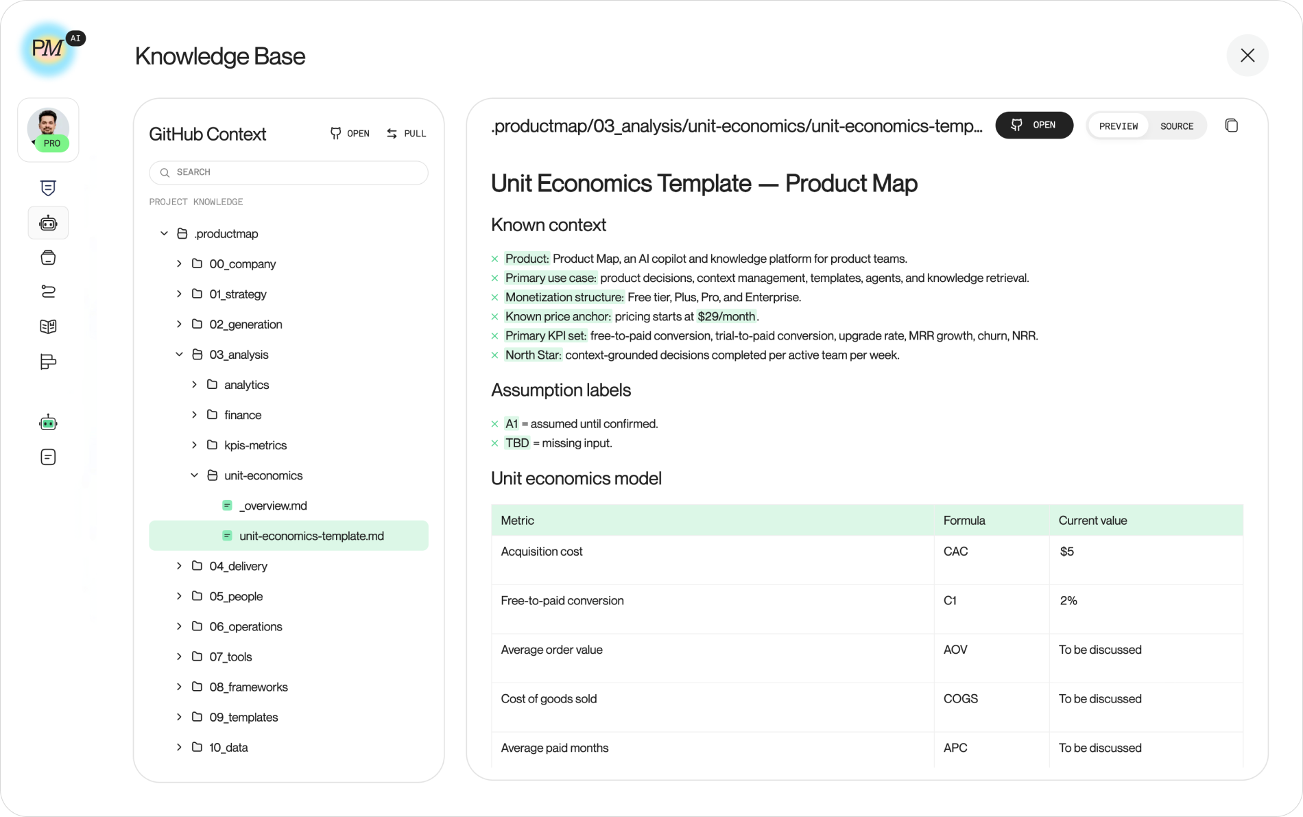Click the 10_data folder icon
The height and width of the screenshot is (817, 1303).
[x=197, y=747]
